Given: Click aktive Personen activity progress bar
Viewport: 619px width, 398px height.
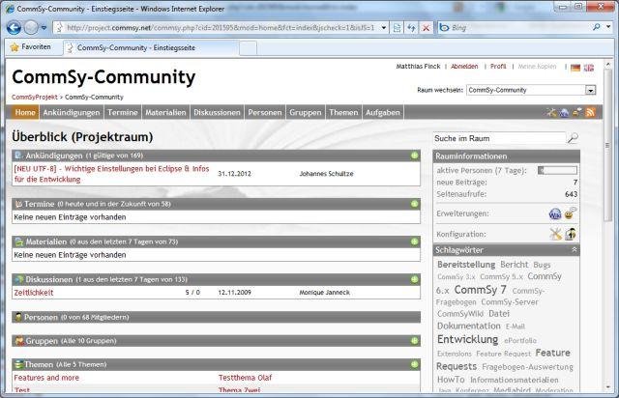Looking at the screenshot, I should click(557, 170).
